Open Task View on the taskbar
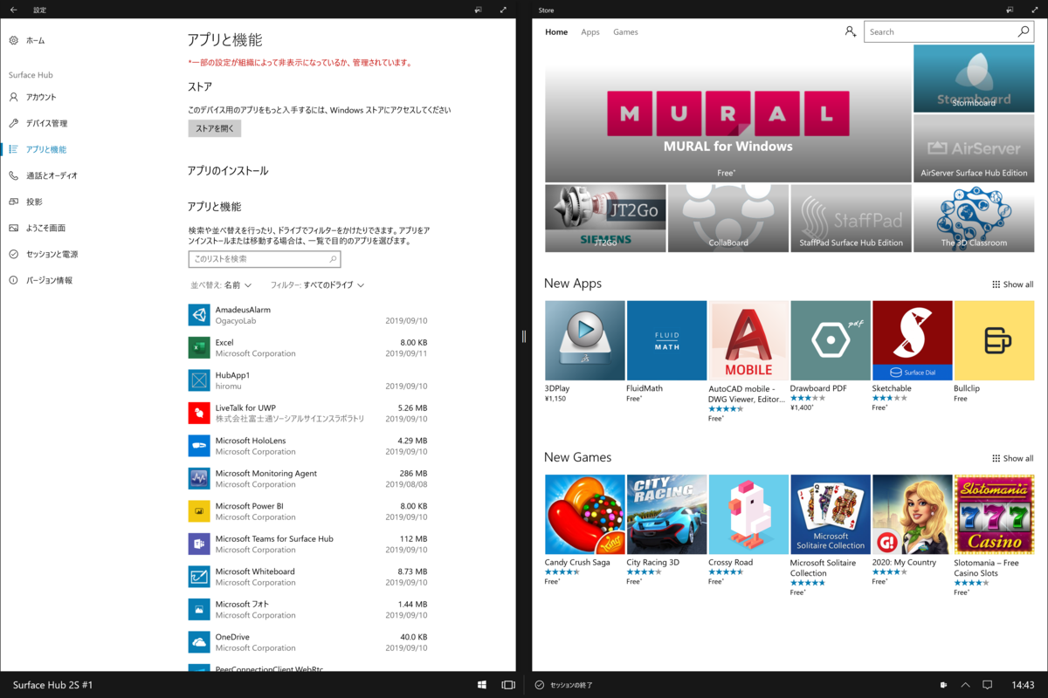The height and width of the screenshot is (698, 1048). click(508, 685)
